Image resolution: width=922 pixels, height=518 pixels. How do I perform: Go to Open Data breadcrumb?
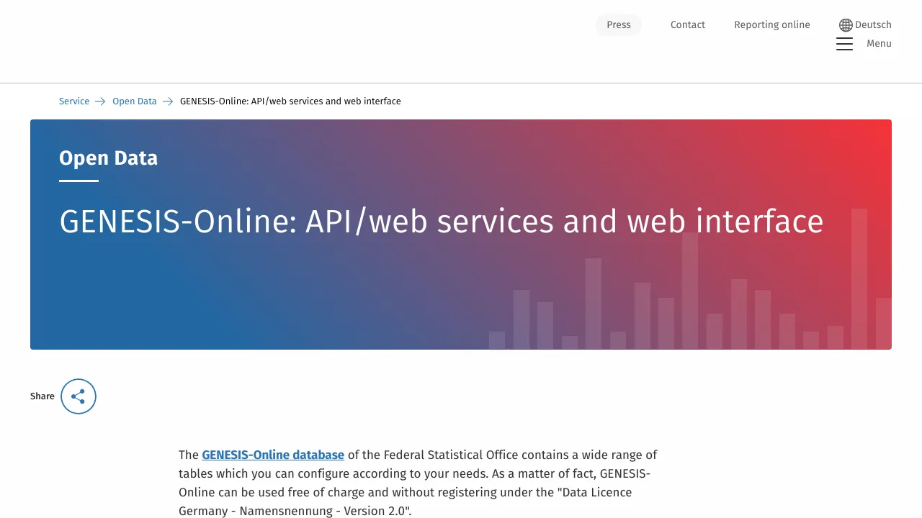(x=135, y=101)
